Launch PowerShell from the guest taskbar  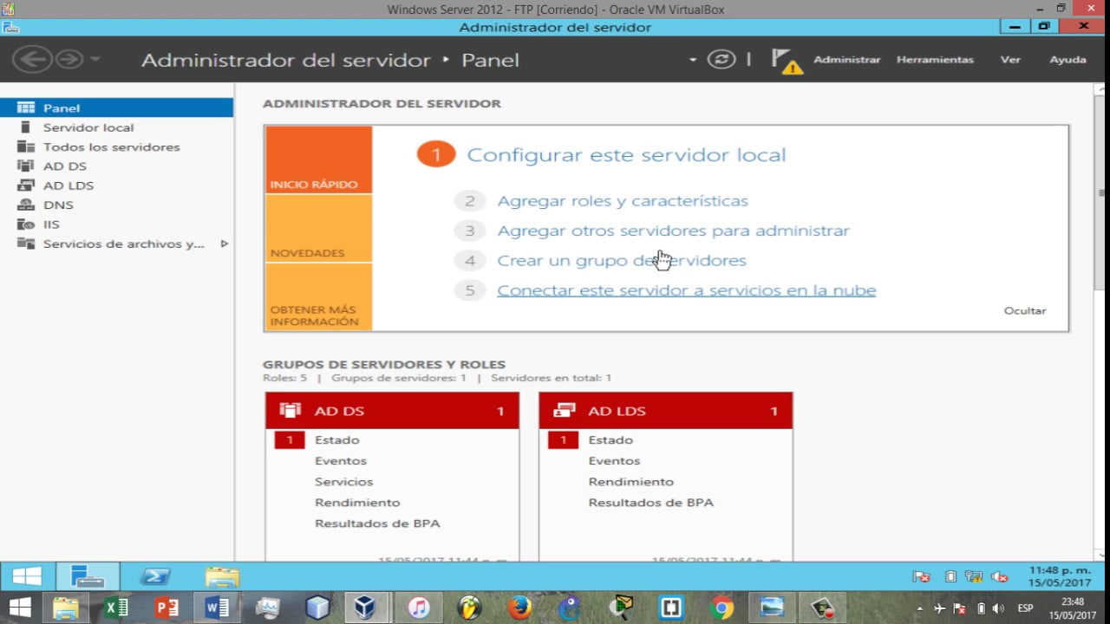(155, 576)
